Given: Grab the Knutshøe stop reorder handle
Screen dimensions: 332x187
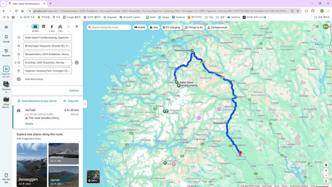Looking at the screenshot, I should (x=15, y=63).
